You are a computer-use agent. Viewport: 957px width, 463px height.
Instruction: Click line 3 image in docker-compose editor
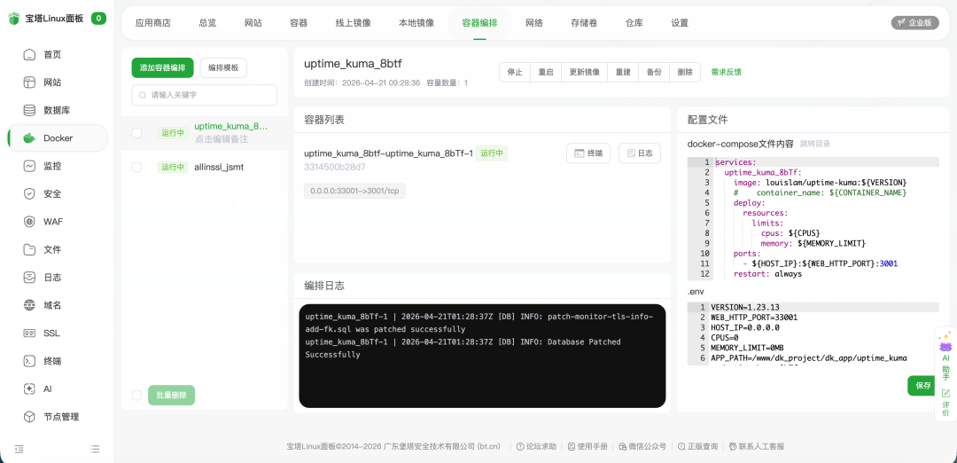coord(820,183)
